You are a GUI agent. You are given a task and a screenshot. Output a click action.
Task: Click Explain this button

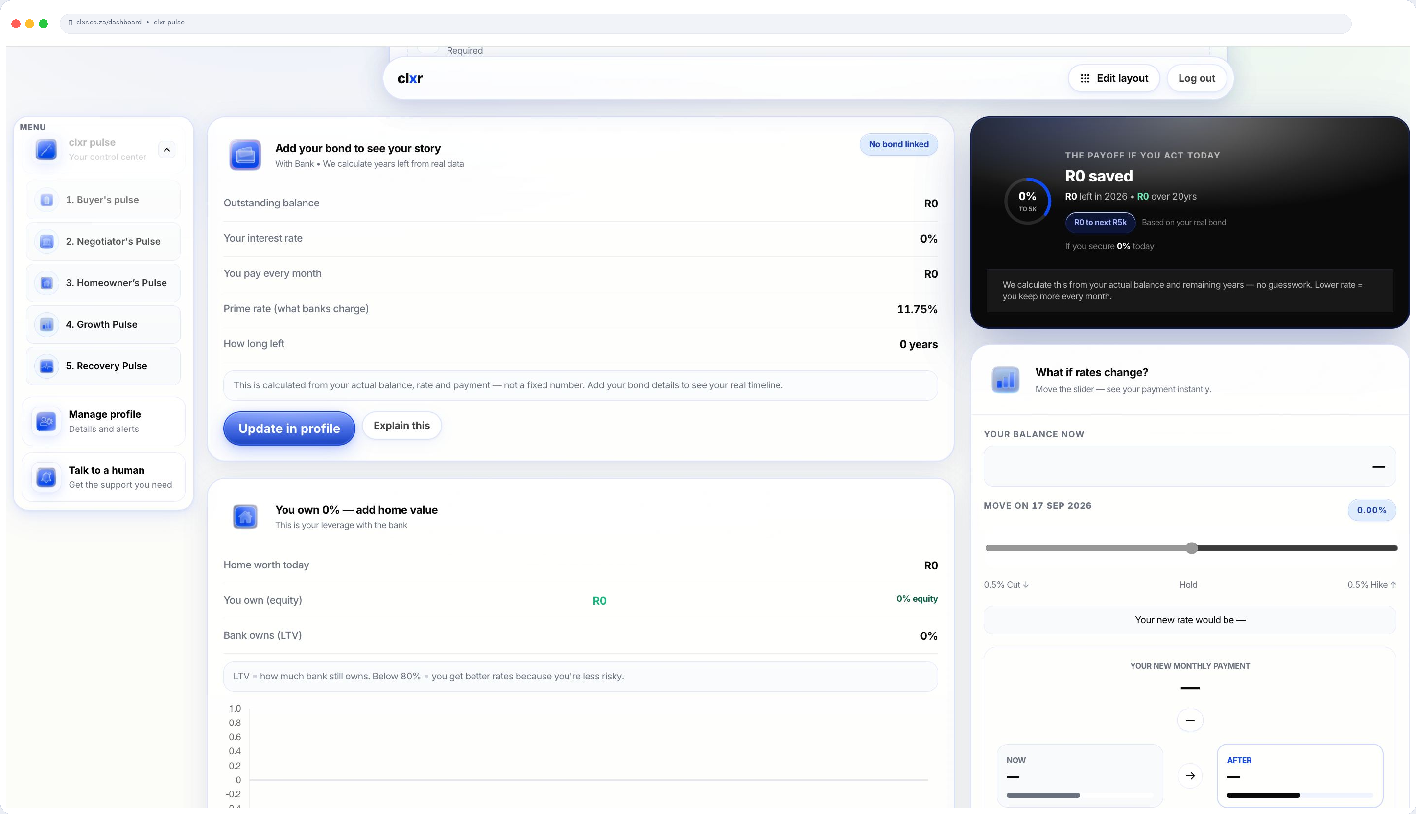click(401, 426)
